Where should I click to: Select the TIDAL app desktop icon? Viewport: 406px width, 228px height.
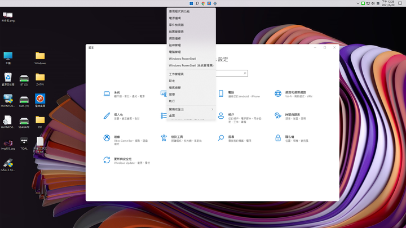tap(24, 144)
